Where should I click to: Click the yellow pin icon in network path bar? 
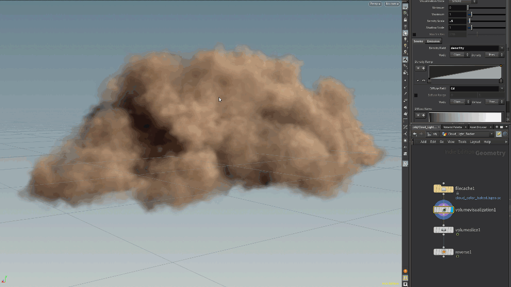[x=499, y=134]
